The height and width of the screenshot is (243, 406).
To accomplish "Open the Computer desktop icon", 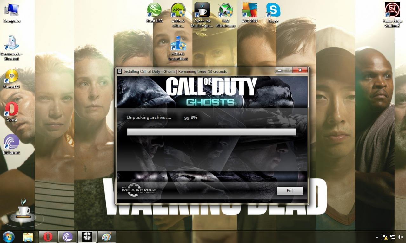I will [x=11, y=13].
